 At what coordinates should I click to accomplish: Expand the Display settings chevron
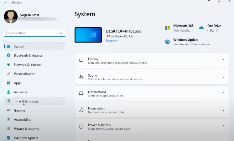[223, 60]
